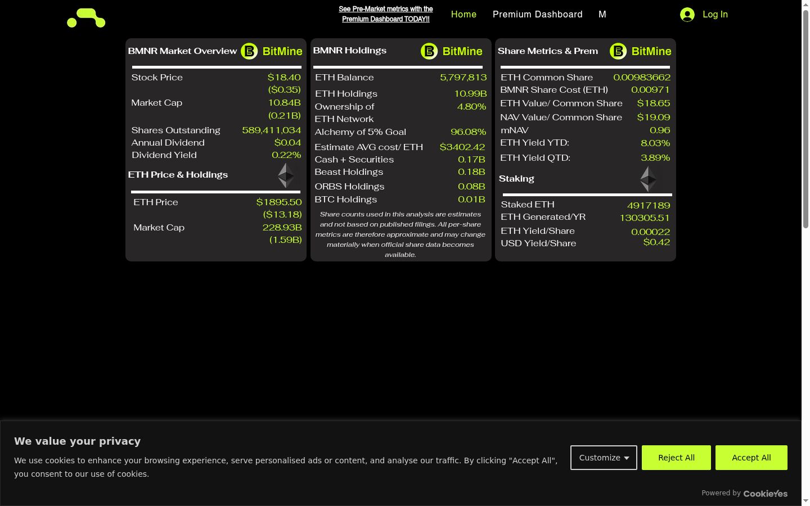Screen dimensions: 810x506
Task: Click the stock price change ($0.35)
Action: (x=284, y=90)
